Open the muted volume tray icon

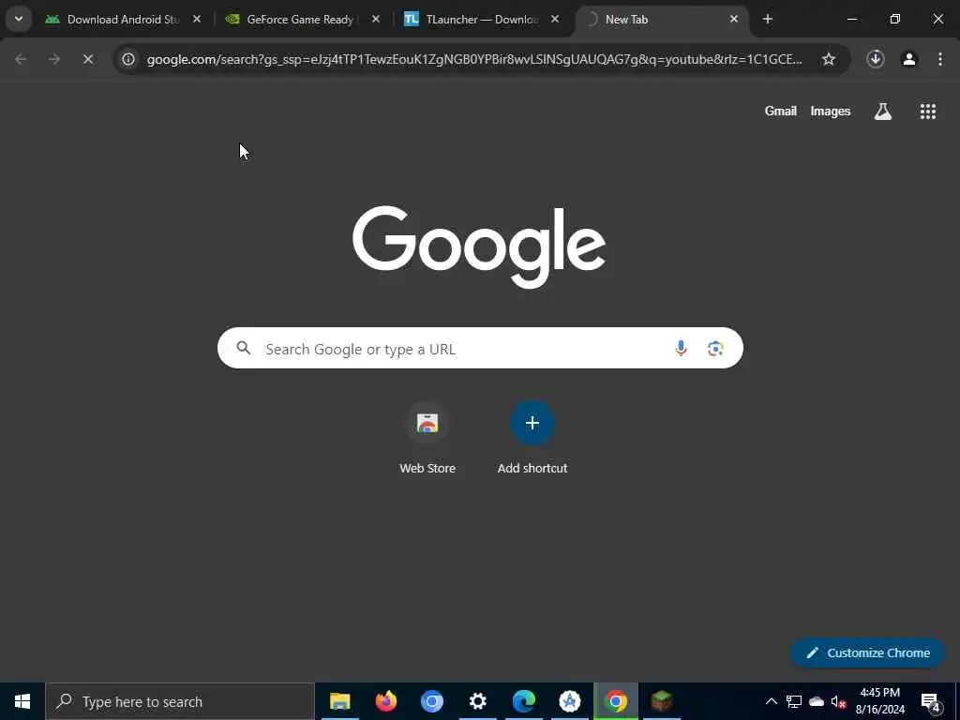839,701
